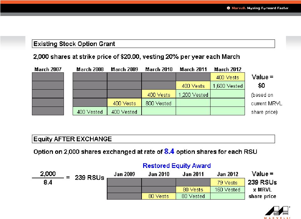Screen dimensions: 301x219
Task: Click the blue "8.4" exchange rate text
Action: 170,152
